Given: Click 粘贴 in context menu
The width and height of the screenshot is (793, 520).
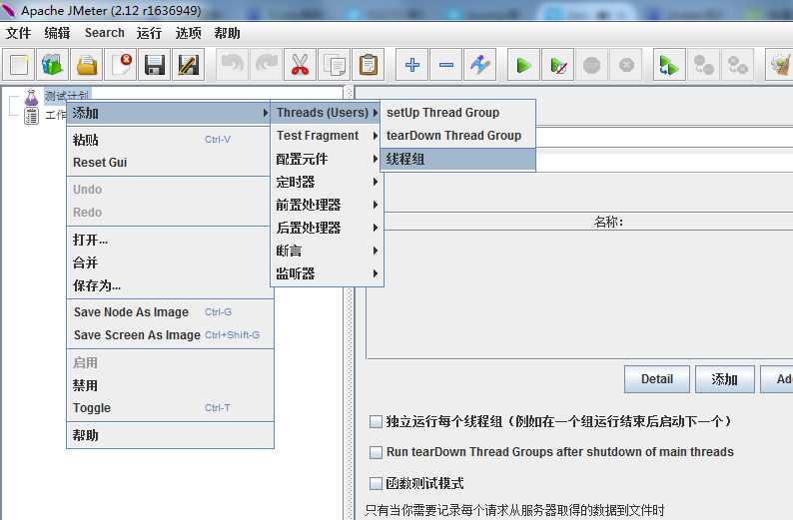Looking at the screenshot, I should 171,140.
